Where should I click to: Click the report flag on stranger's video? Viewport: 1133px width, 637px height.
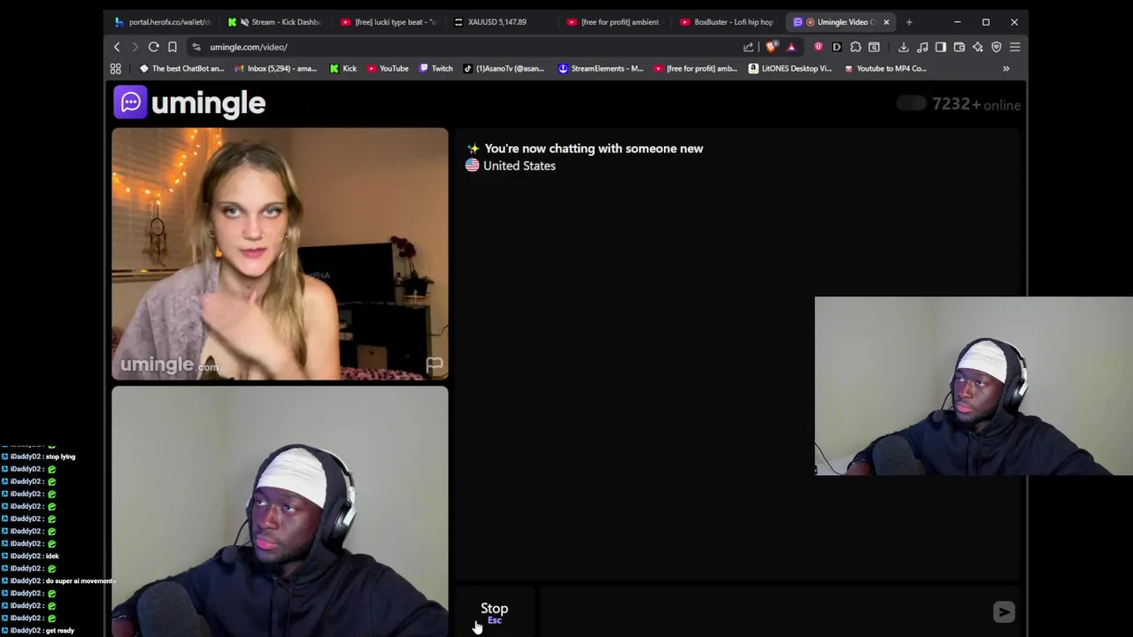(x=434, y=365)
